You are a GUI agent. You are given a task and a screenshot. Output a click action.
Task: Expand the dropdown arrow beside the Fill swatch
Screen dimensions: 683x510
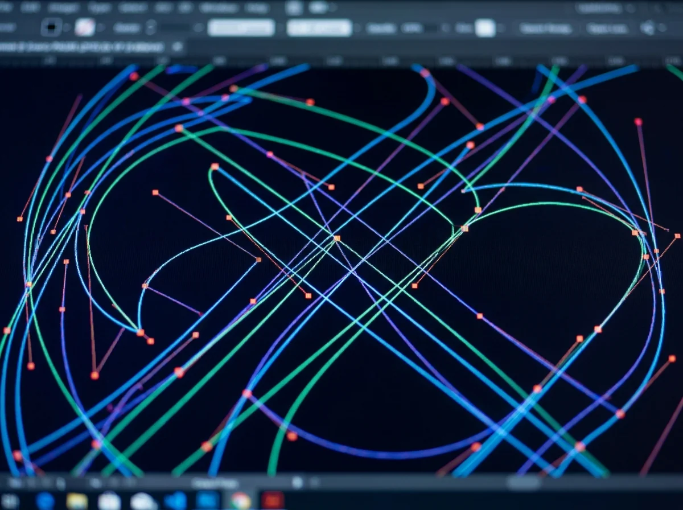[67, 27]
